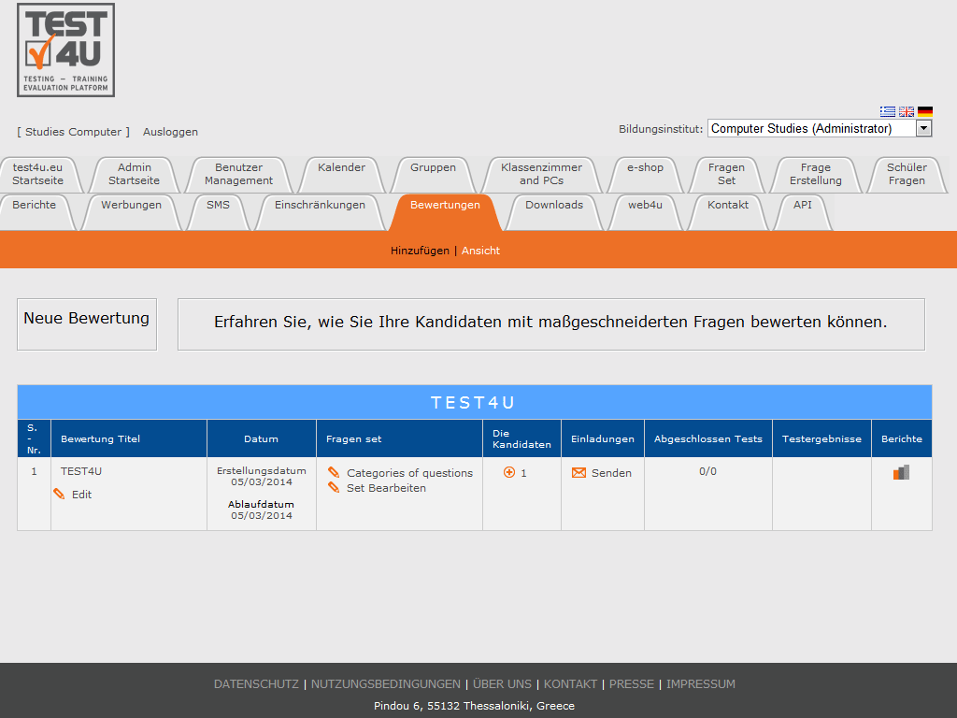Open the test4u.eu Startseite tab
Image resolution: width=957 pixels, height=718 pixels.
37,174
